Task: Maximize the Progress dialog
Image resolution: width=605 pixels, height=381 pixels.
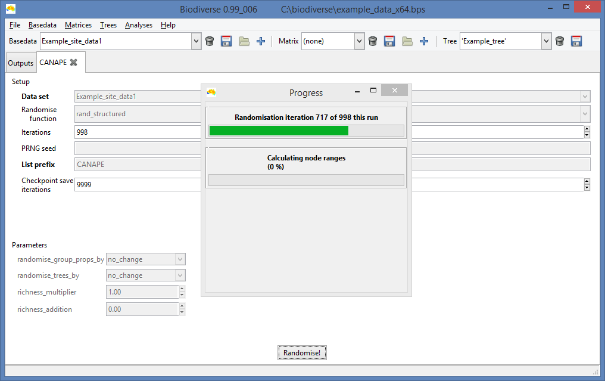Action: pyautogui.click(x=373, y=91)
